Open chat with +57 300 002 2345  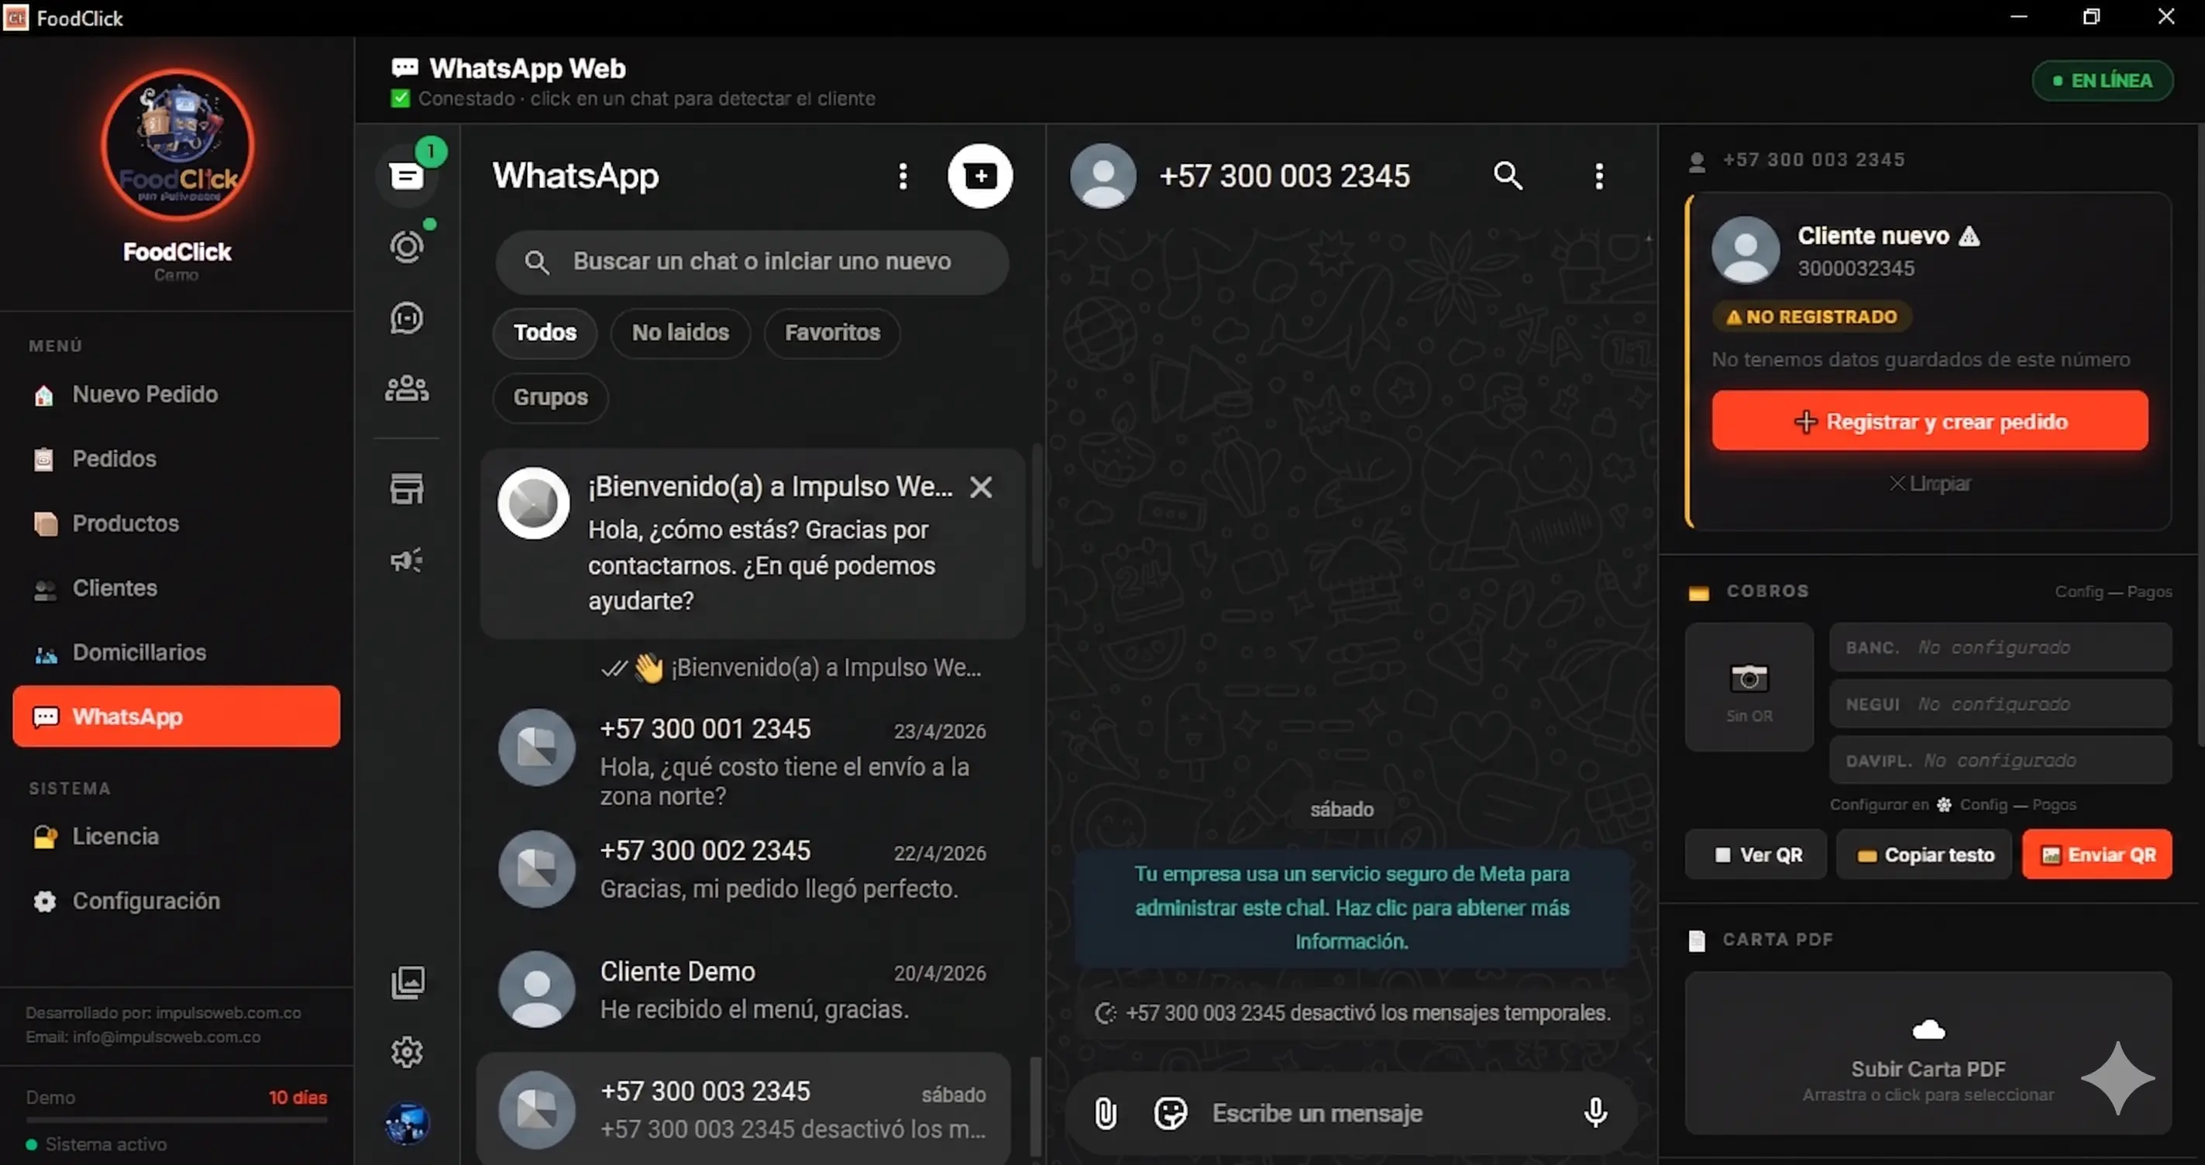click(x=745, y=868)
